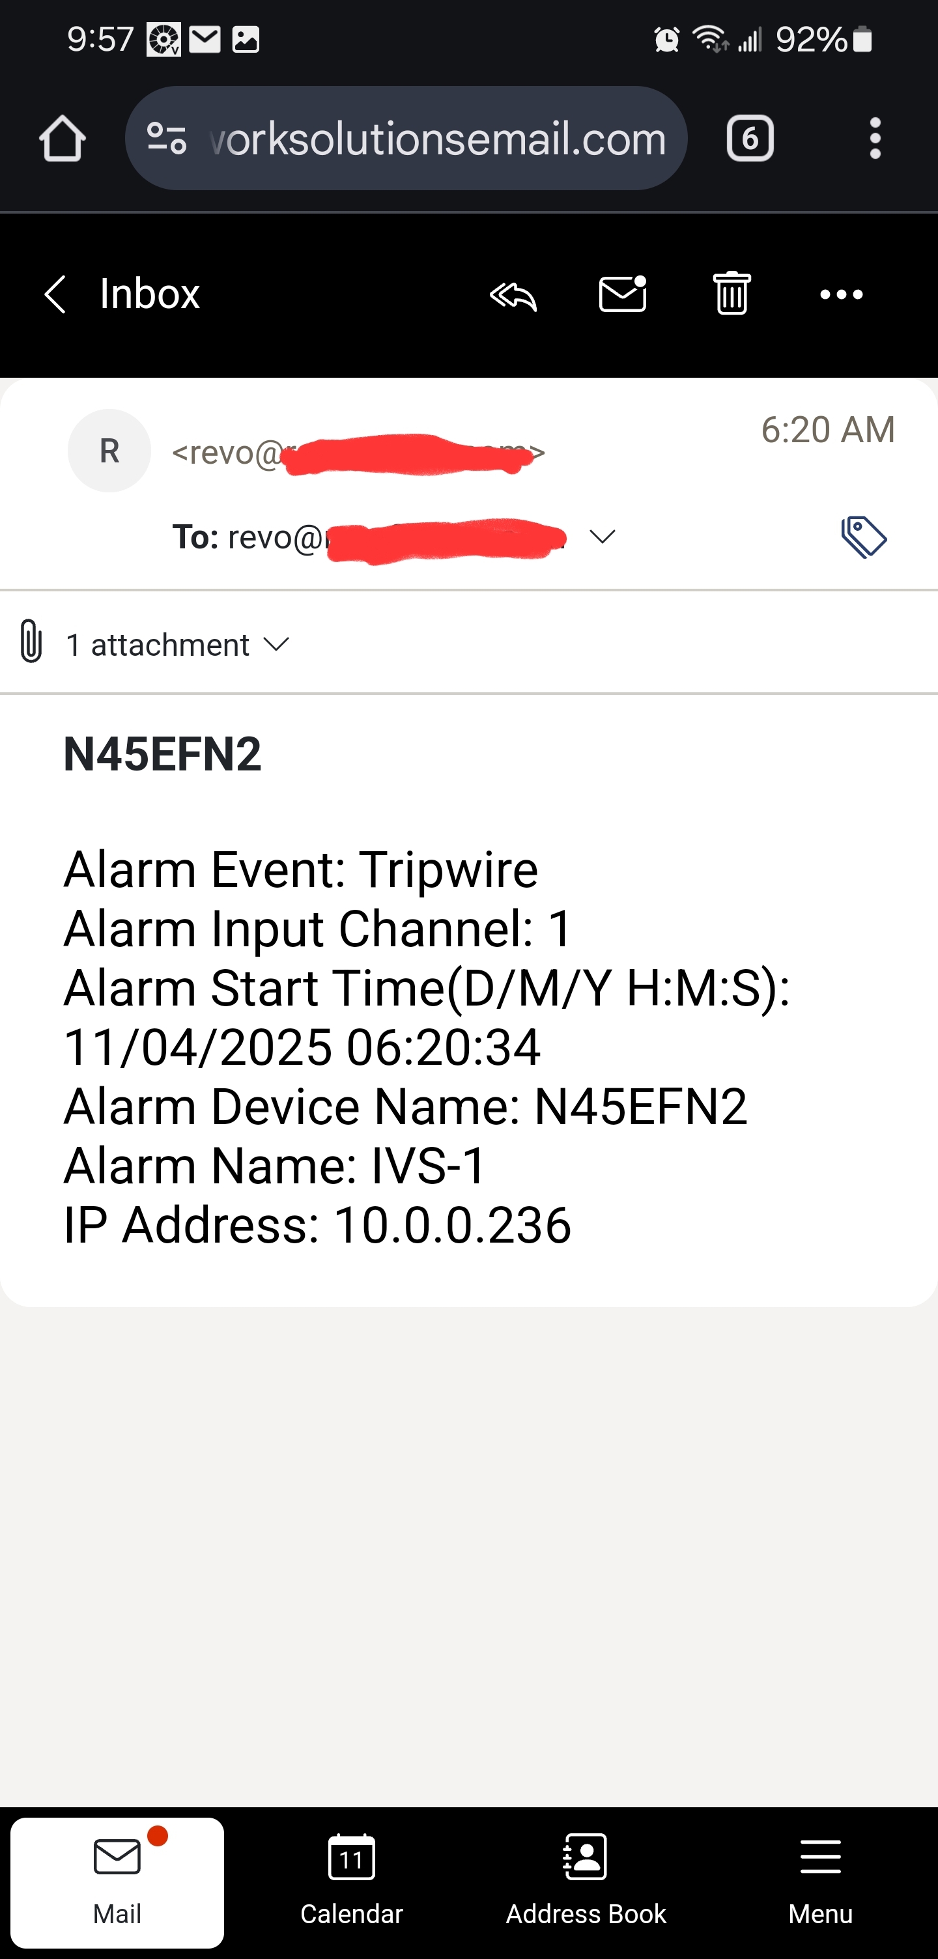The width and height of the screenshot is (938, 1959).
Task: Click the tag label icon
Action: 864,537
